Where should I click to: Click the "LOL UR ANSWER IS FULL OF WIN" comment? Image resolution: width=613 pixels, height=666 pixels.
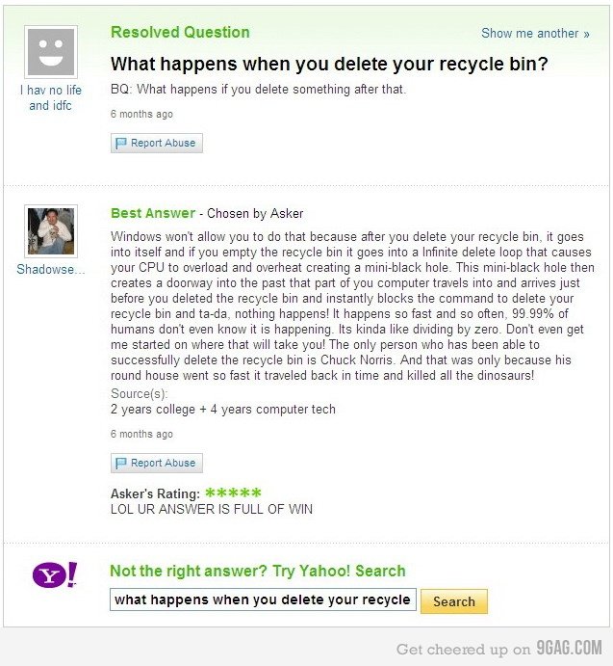click(x=212, y=509)
